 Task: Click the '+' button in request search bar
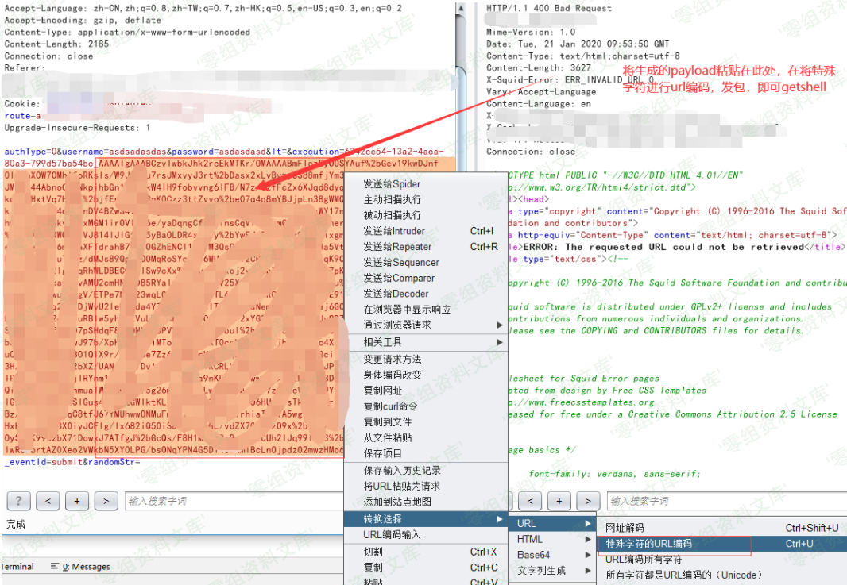coord(77,501)
